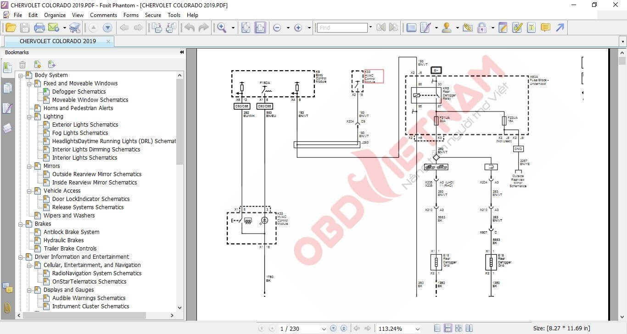The image size is (627, 334).
Task: Add a yellow note comment icon
Action: point(545,28)
